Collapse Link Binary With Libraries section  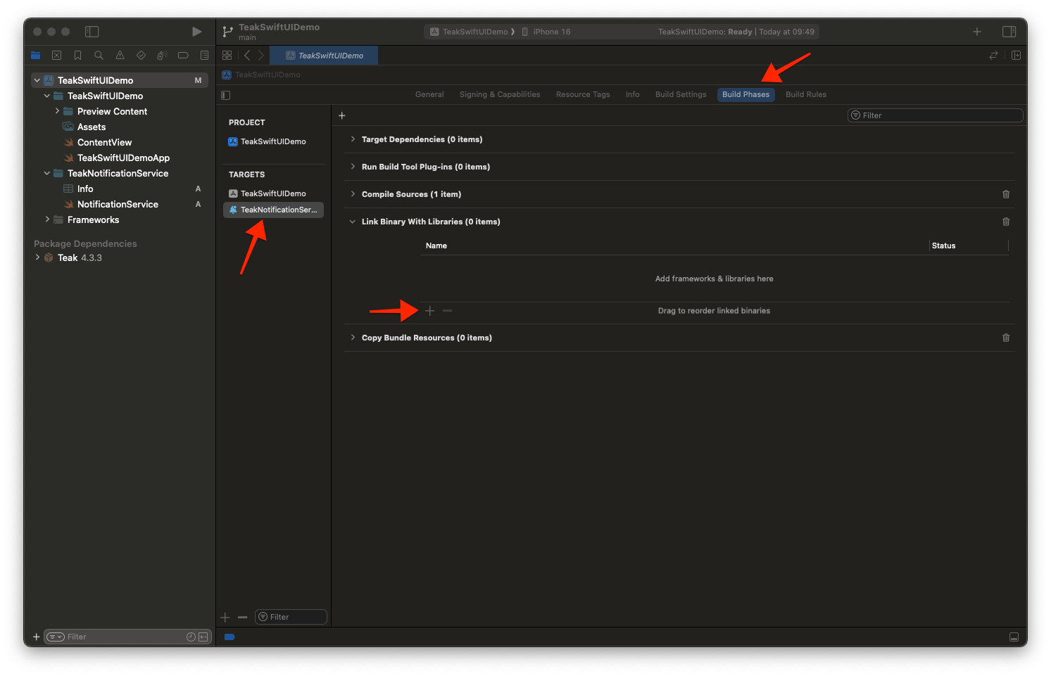click(x=353, y=222)
